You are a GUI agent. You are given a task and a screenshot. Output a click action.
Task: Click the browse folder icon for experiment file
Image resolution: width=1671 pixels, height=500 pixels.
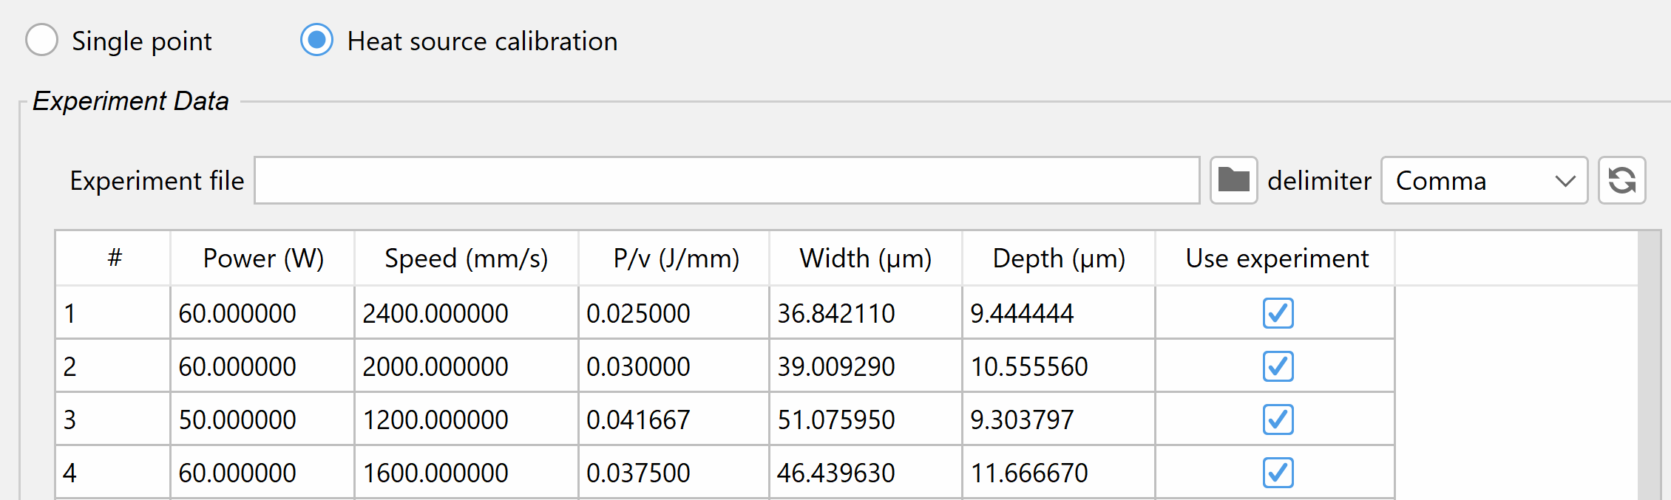coord(1233,180)
